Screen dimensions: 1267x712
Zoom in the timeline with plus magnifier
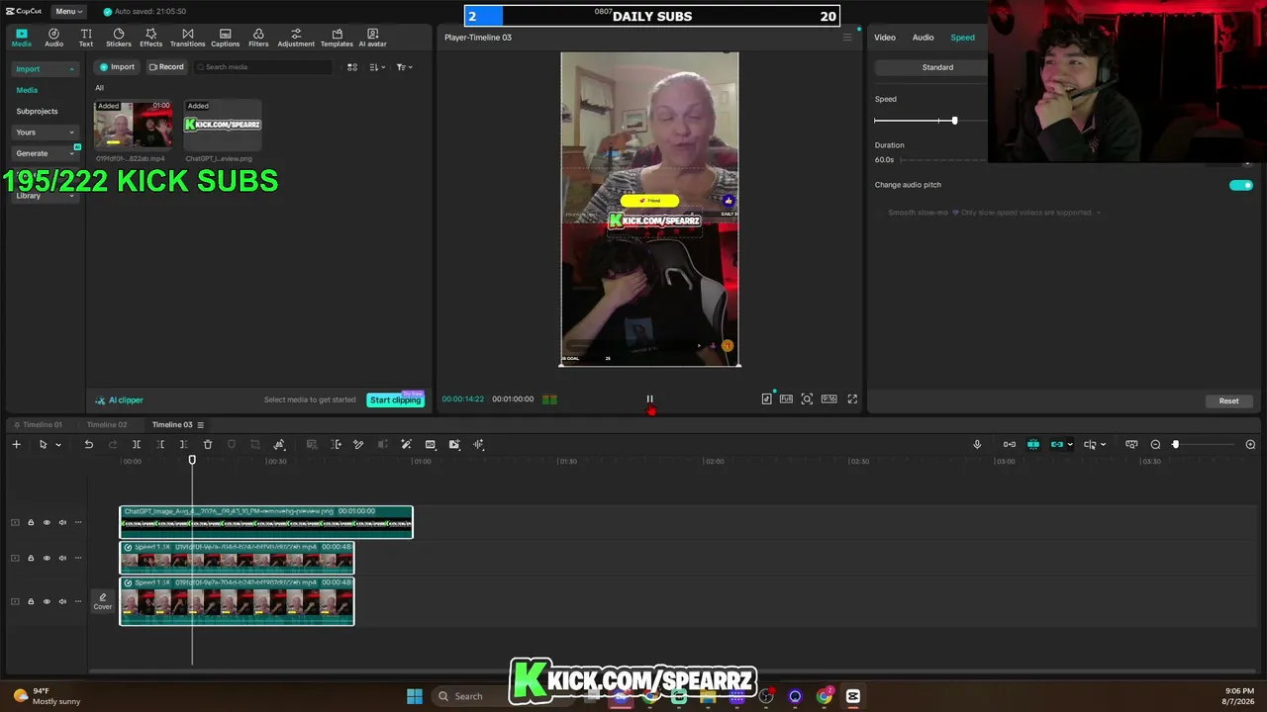[x=1250, y=445]
